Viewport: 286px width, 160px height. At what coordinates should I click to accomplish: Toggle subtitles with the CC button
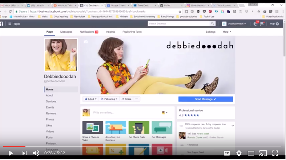[x=227, y=153]
